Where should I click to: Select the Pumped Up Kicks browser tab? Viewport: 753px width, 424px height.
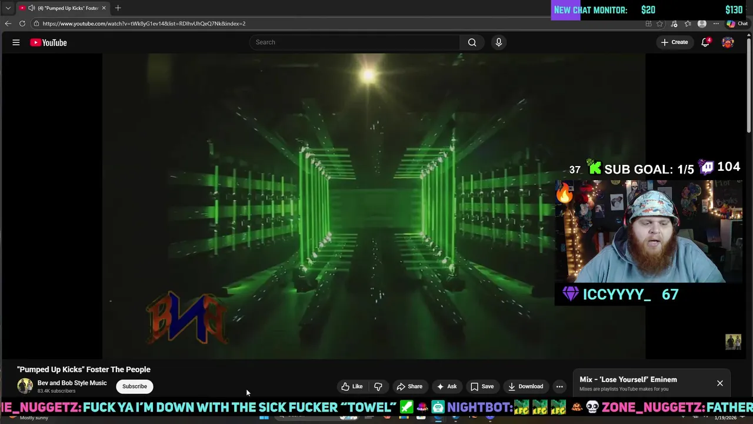62,8
